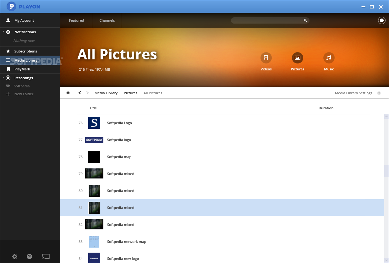Collapse the Recordings section arrow
This screenshot has height=263, width=389.
[3, 78]
